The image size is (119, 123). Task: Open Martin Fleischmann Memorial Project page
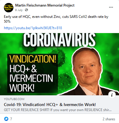point(45,5)
